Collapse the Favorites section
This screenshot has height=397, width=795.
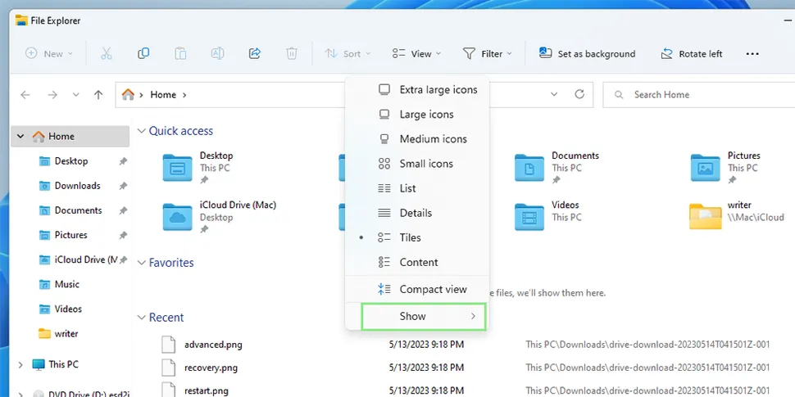[x=141, y=263]
